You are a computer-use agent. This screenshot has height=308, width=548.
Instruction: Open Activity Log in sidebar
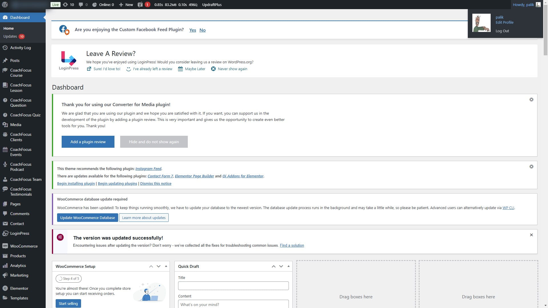click(x=20, y=48)
